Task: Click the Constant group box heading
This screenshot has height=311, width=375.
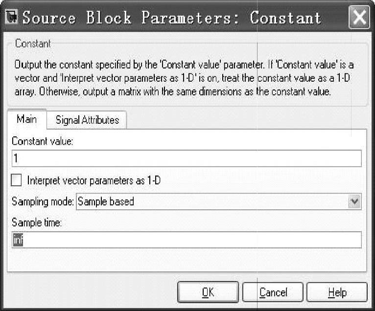Action: [32, 44]
